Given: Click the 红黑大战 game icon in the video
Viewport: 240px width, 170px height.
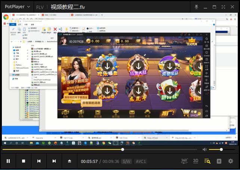Looking at the screenshot, I should click(x=138, y=65).
